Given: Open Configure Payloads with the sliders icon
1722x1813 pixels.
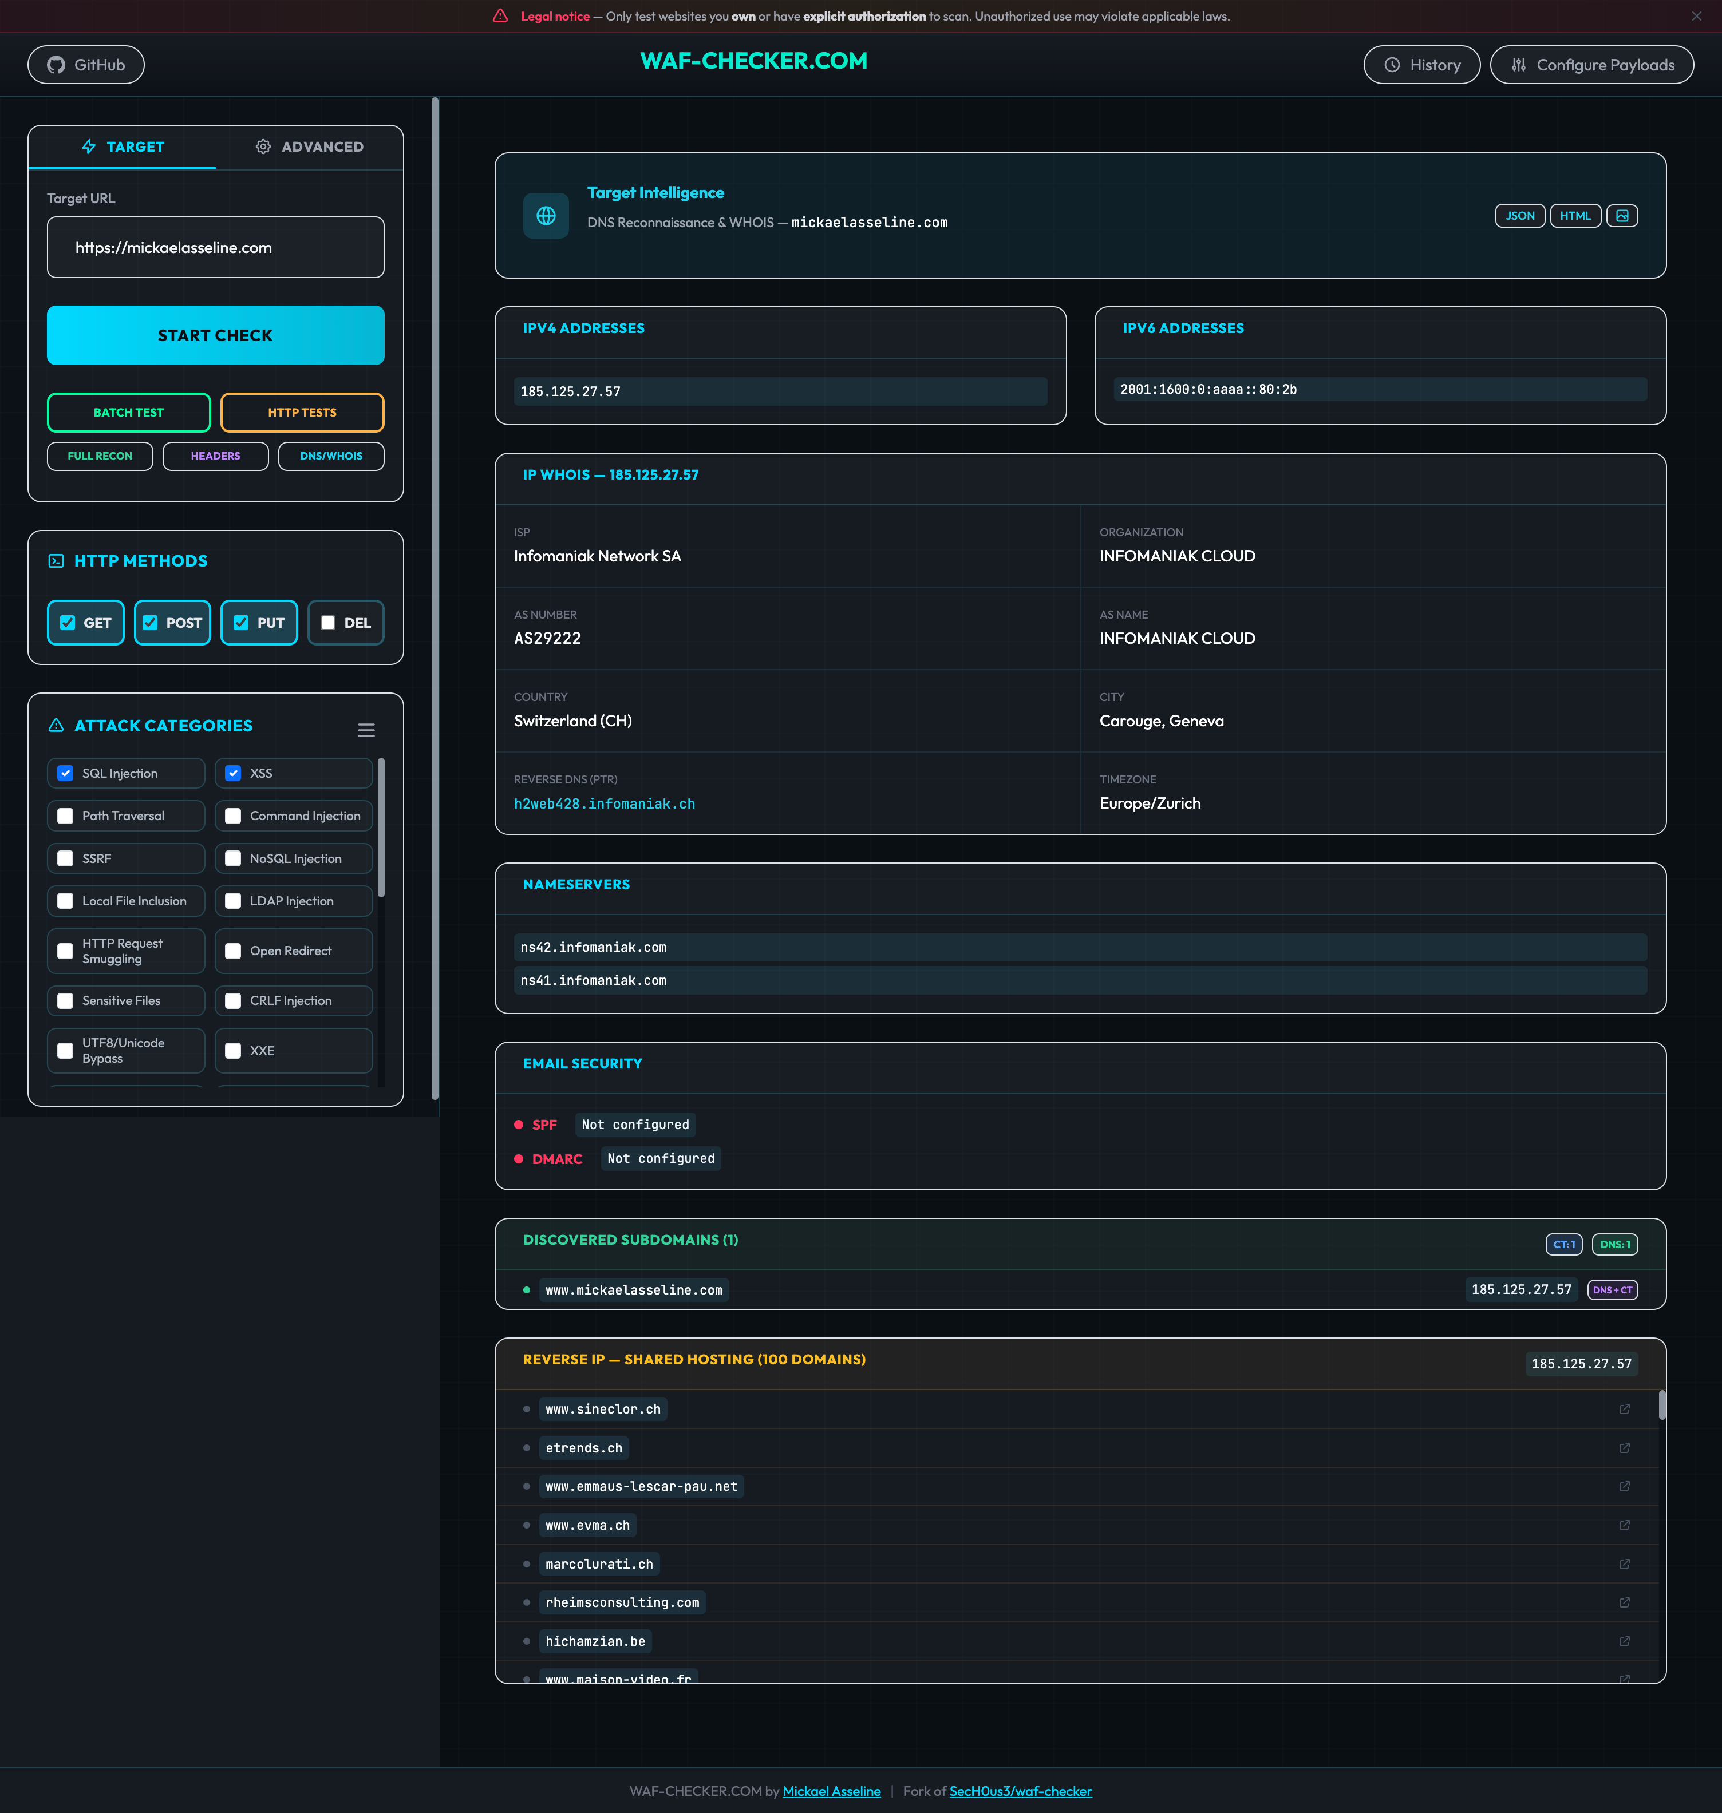Looking at the screenshot, I should (x=1518, y=64).
